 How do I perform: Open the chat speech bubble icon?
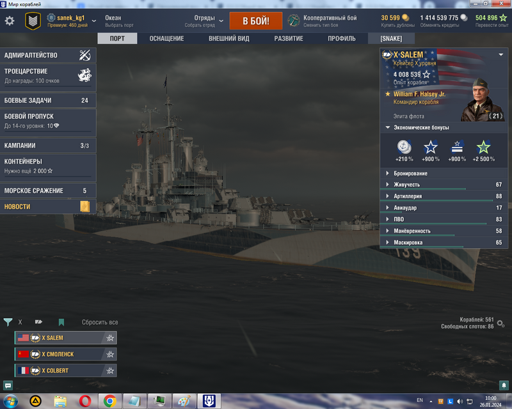[8, 386]
